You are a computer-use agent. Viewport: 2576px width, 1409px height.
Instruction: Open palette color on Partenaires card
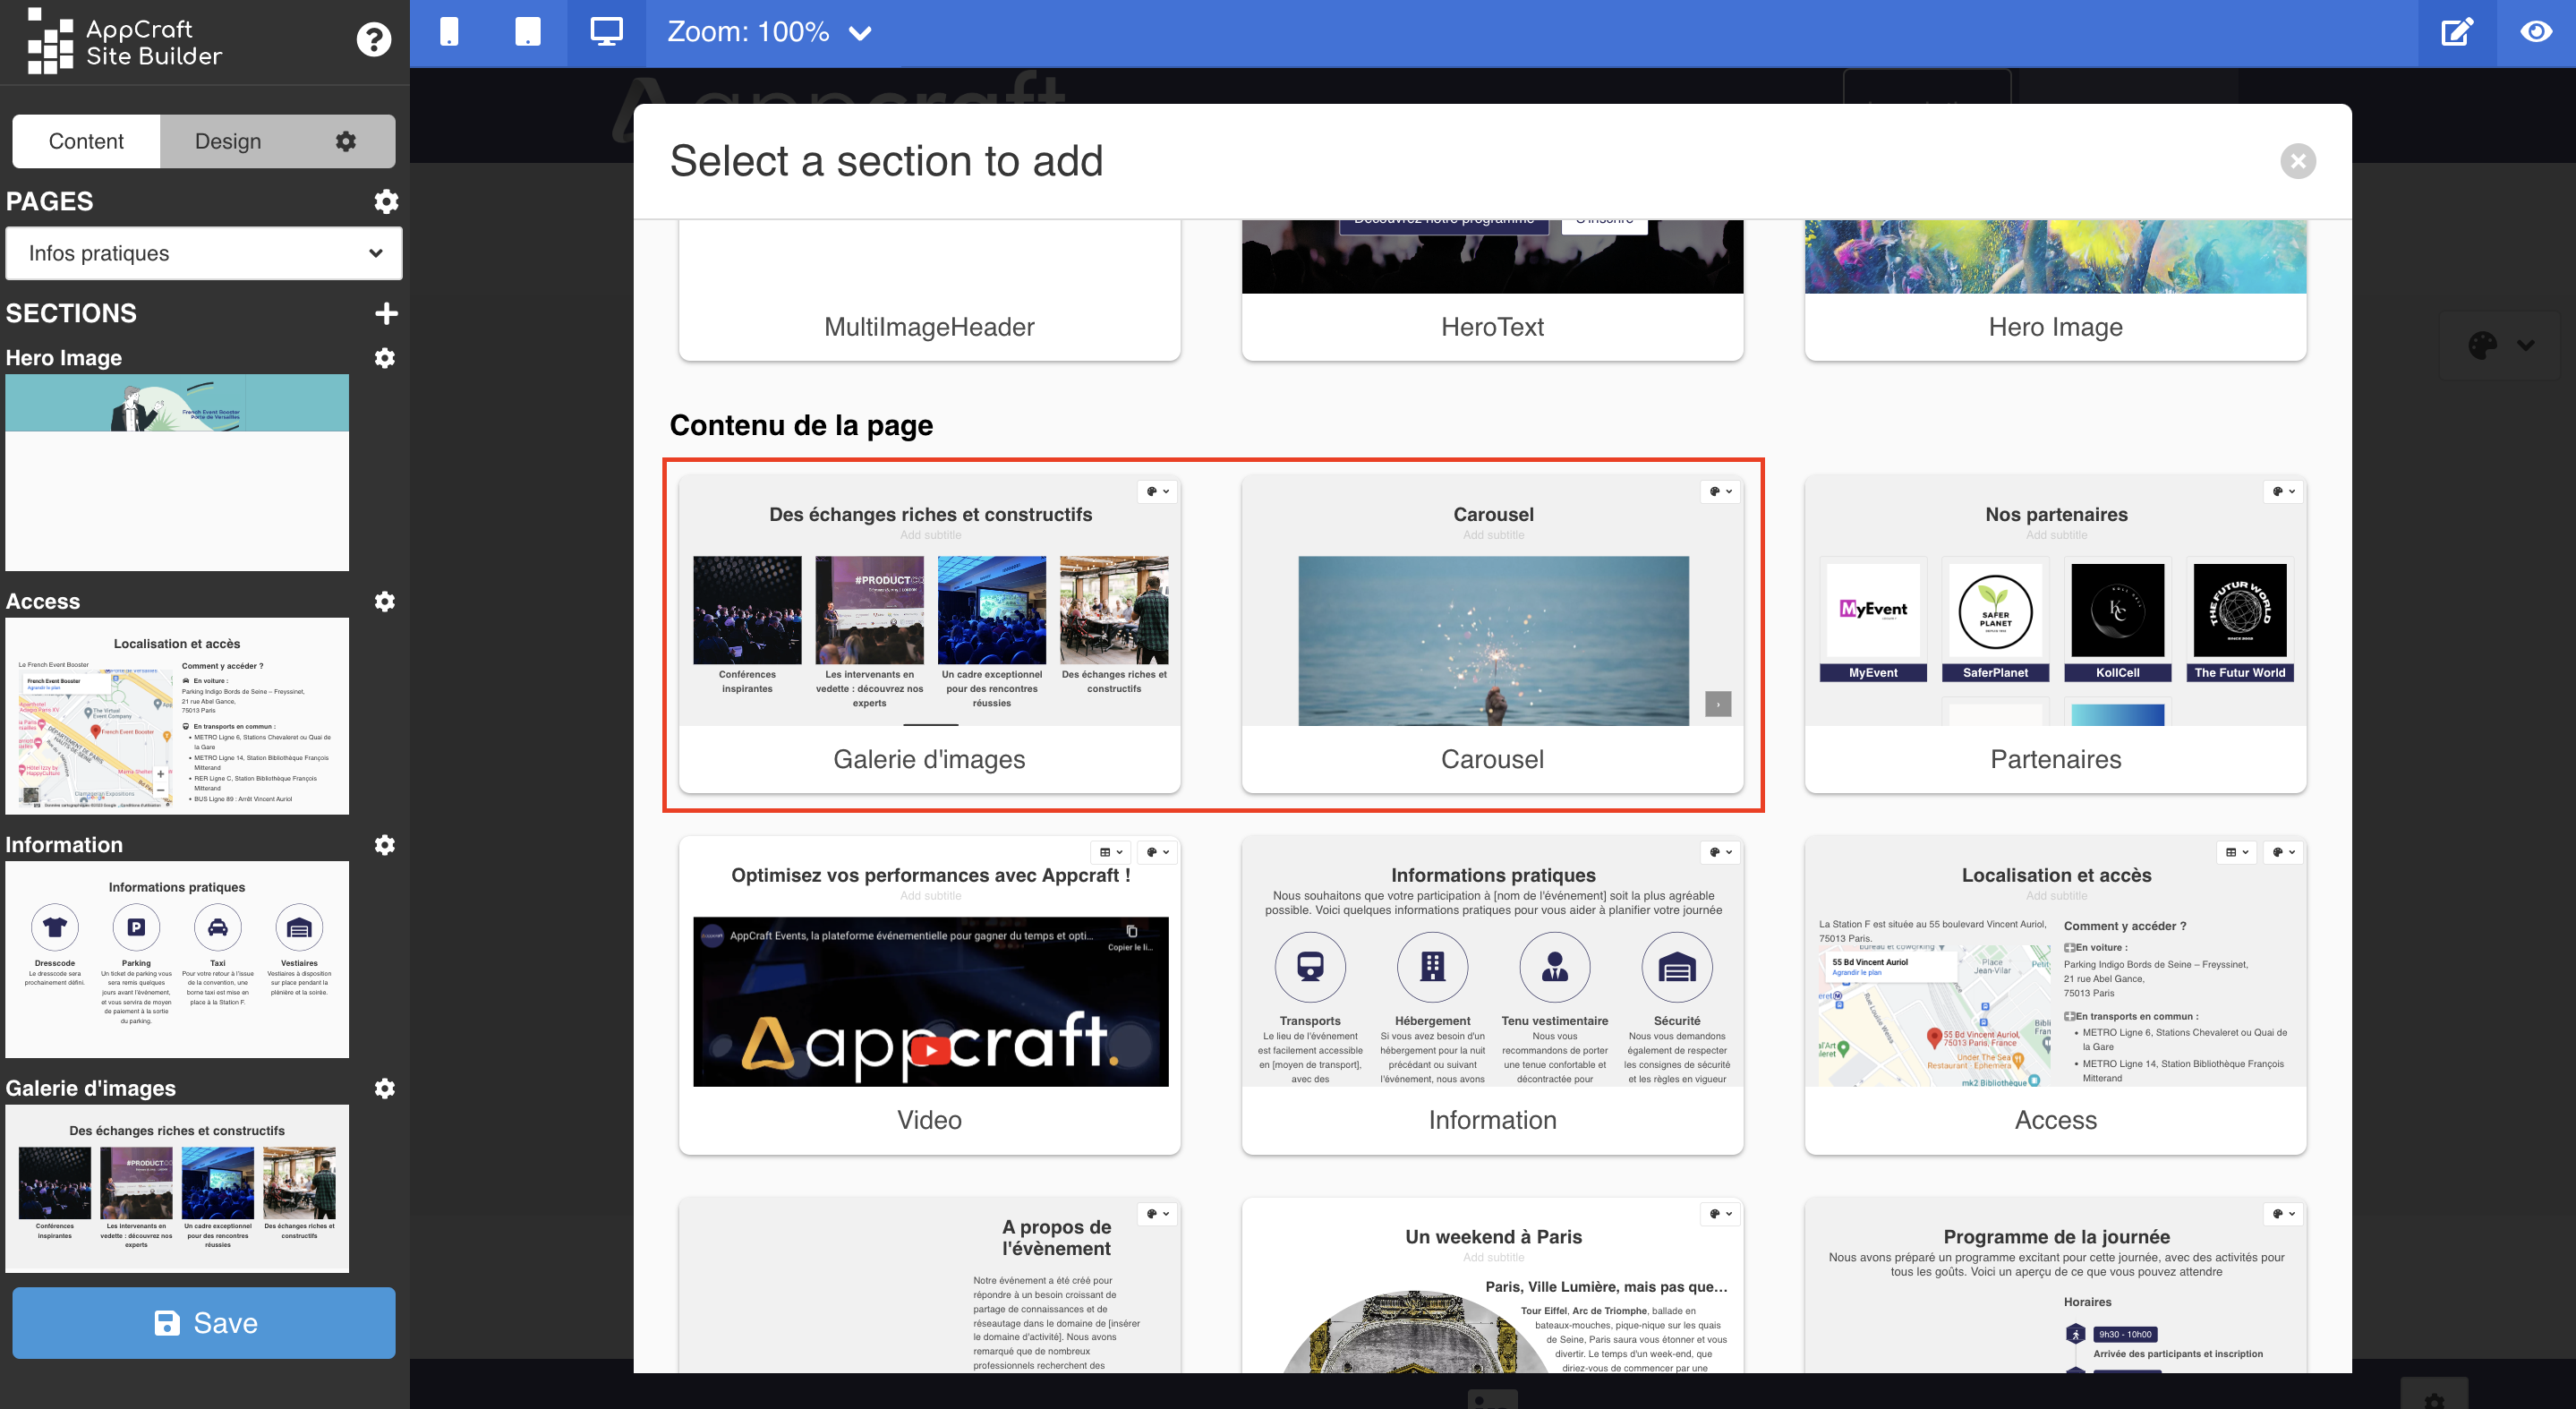coord(2283,491)
